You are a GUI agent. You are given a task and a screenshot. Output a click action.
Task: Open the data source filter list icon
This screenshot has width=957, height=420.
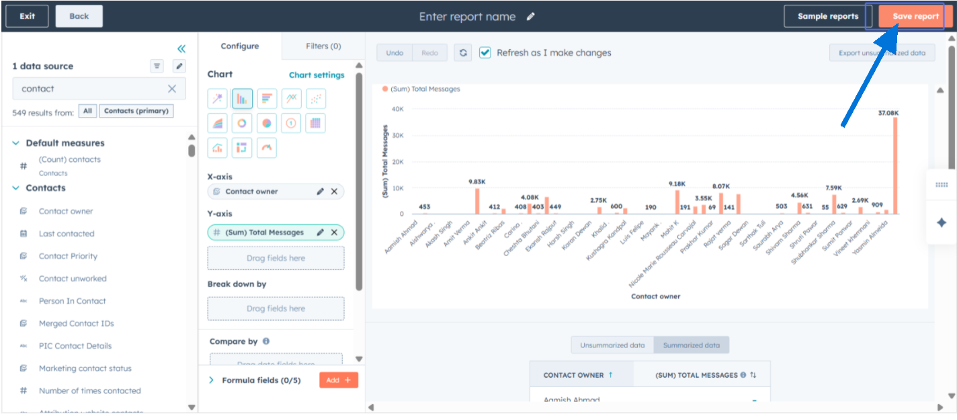157,66
